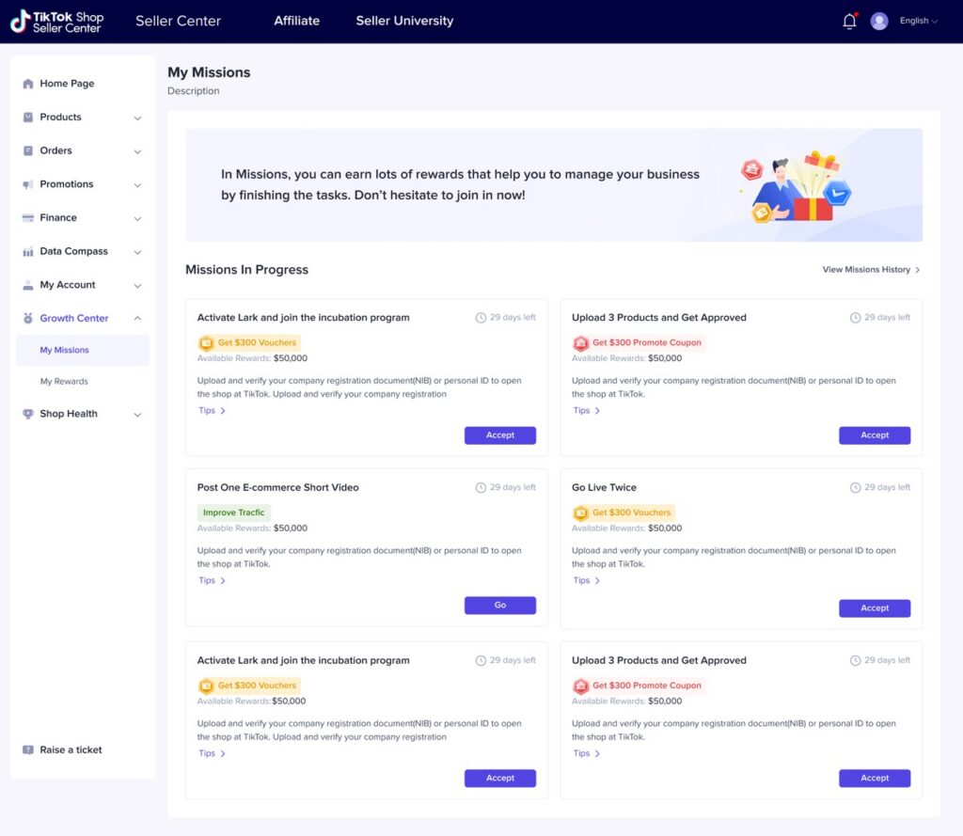Click the My Missions page heading
The image size is (963, 836).
click(209, 72)
